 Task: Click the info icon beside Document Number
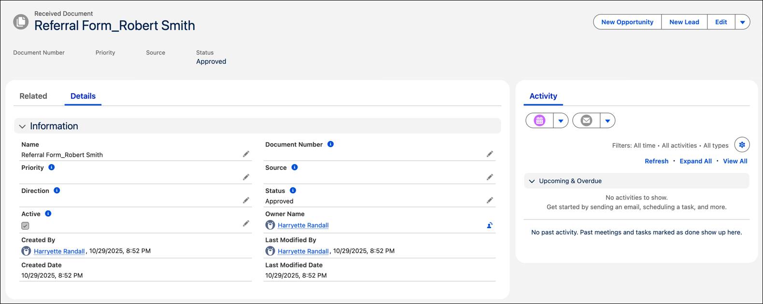click(x=330, y=144)
